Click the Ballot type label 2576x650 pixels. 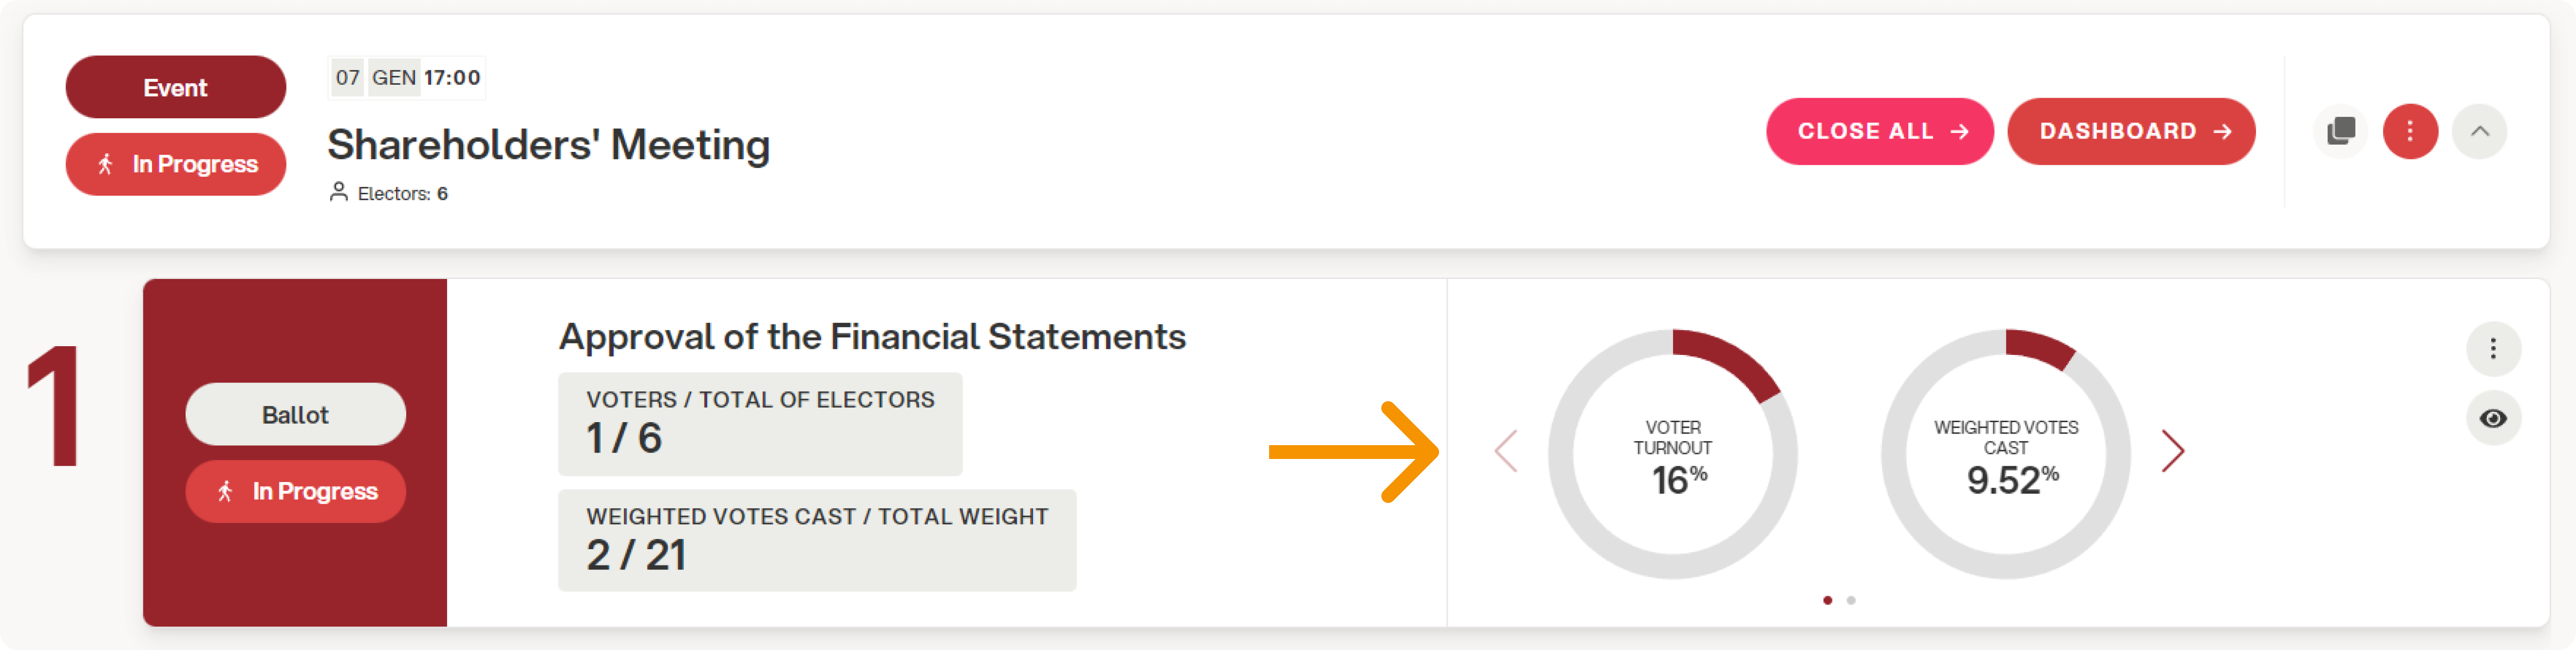tap(295, 414)
